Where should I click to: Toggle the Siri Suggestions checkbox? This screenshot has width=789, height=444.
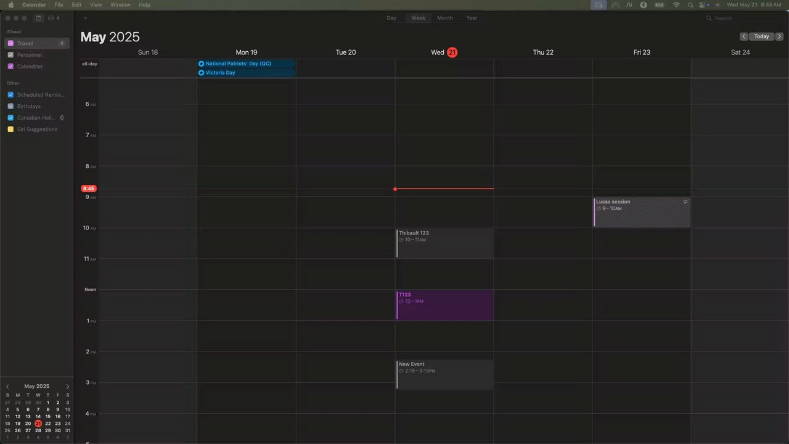(10, 129)
